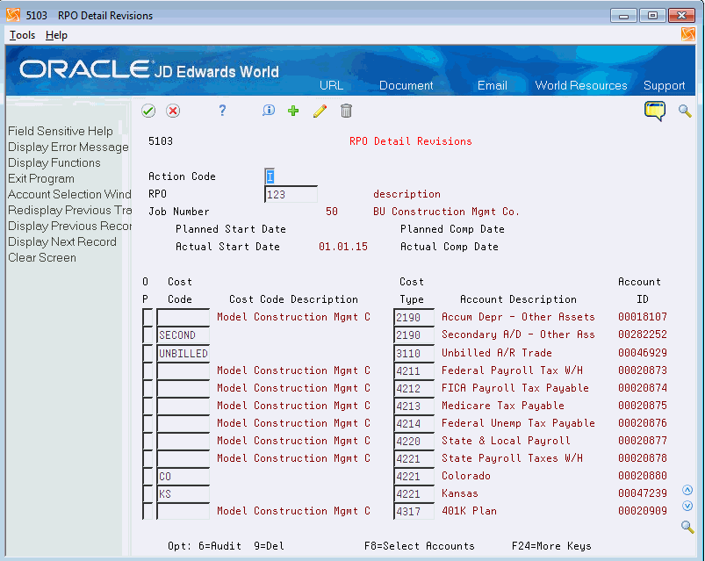
Task: Click Cost Code field for 401K Plan row
Action: (x=183, y=511)
